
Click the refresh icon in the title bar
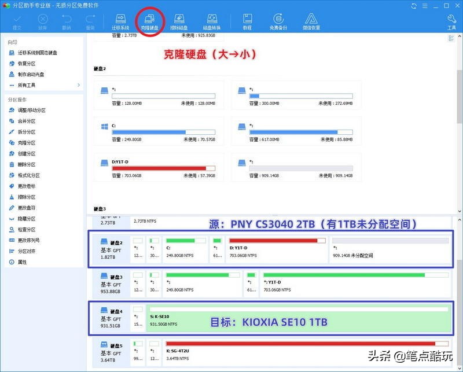(414, 6)
